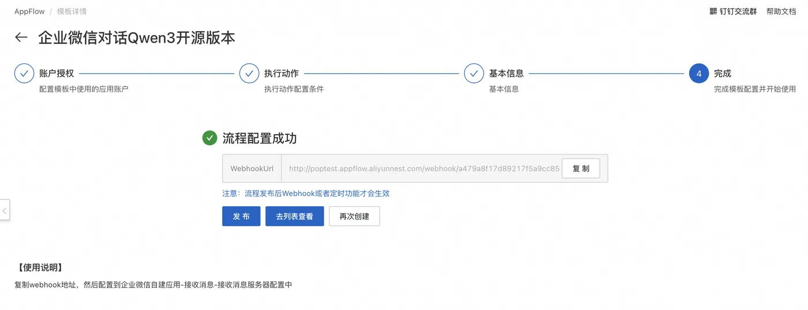The width and height of the screenshot is (808, 310).
Task: Open 钉钉交流群 link
Action: [x=738, y=12]
